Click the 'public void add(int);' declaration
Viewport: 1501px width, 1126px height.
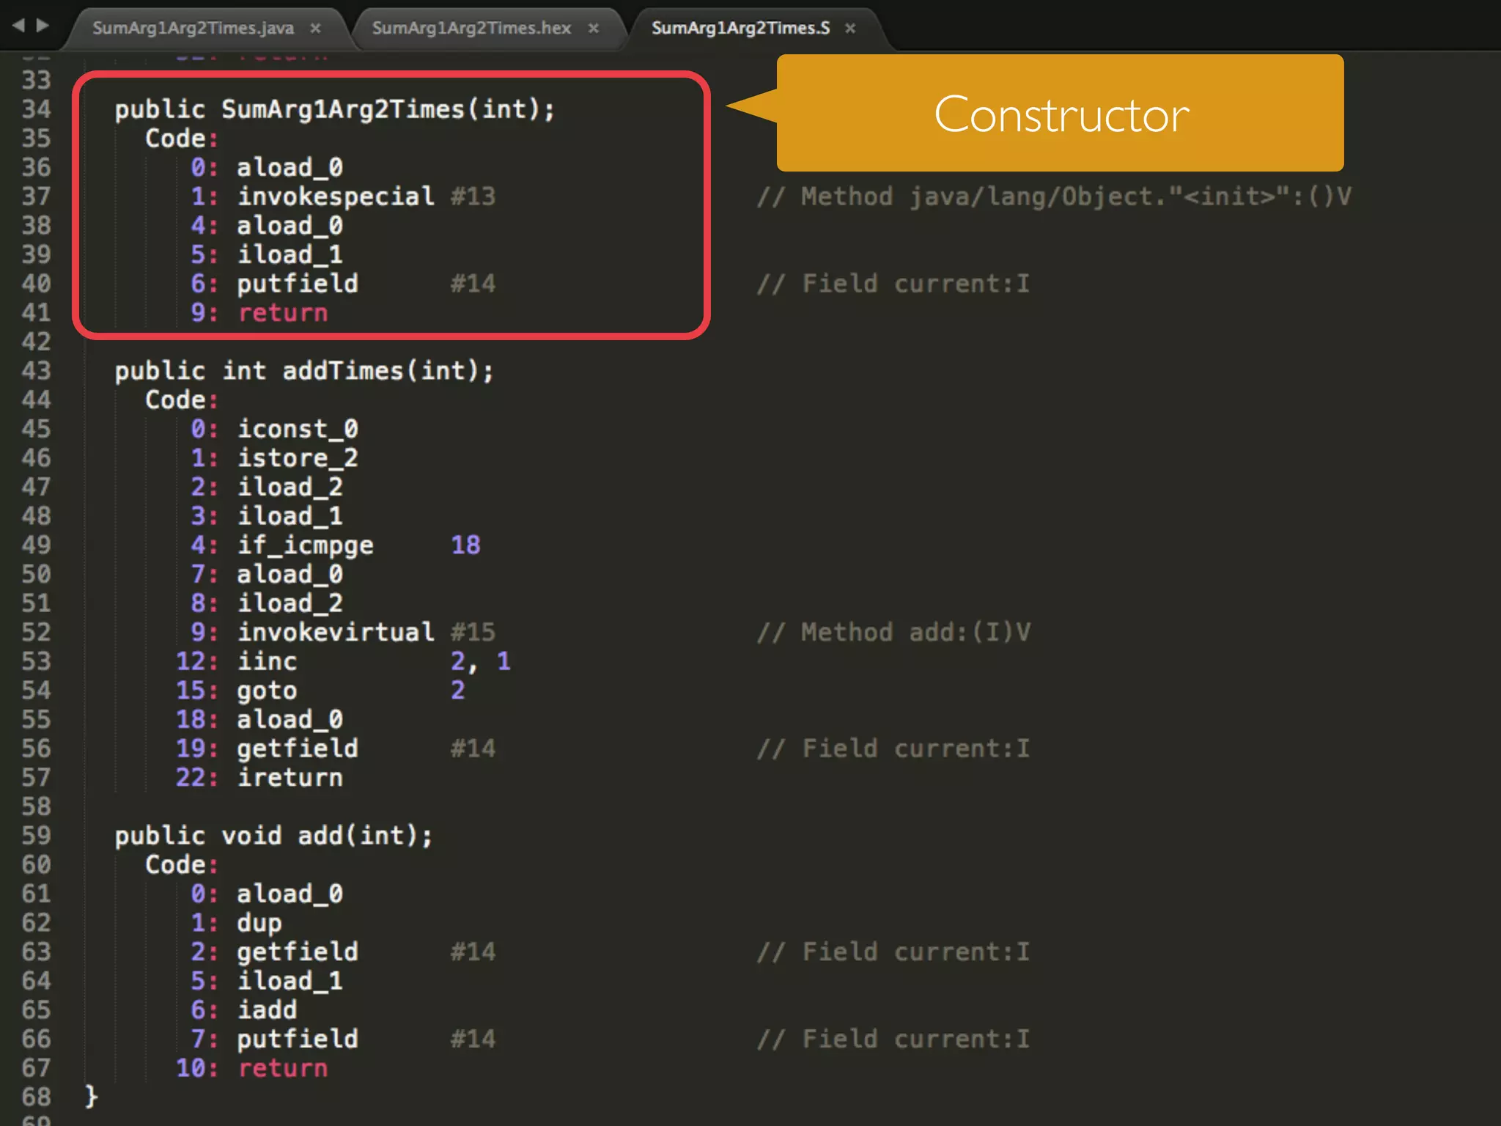(273, 836)
